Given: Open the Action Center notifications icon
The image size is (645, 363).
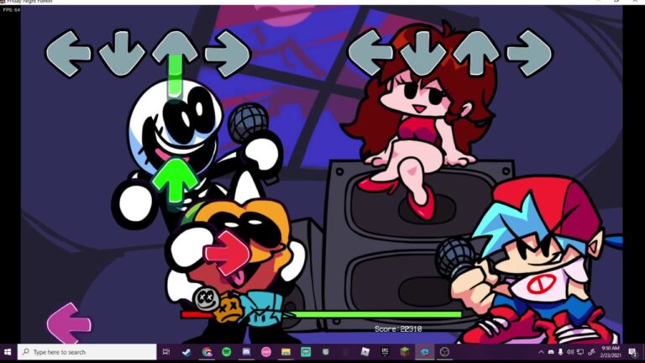Looking at the screenshot, I should pos(632,352).
